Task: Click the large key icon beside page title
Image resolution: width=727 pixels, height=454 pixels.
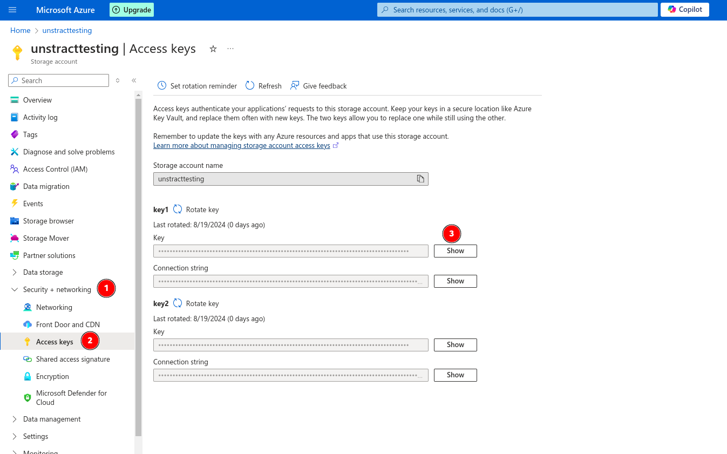Action: (17, 52)
